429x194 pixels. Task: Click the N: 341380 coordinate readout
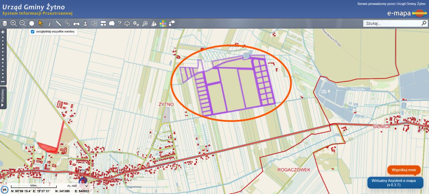pyautogui.click(x=62, y=191)
